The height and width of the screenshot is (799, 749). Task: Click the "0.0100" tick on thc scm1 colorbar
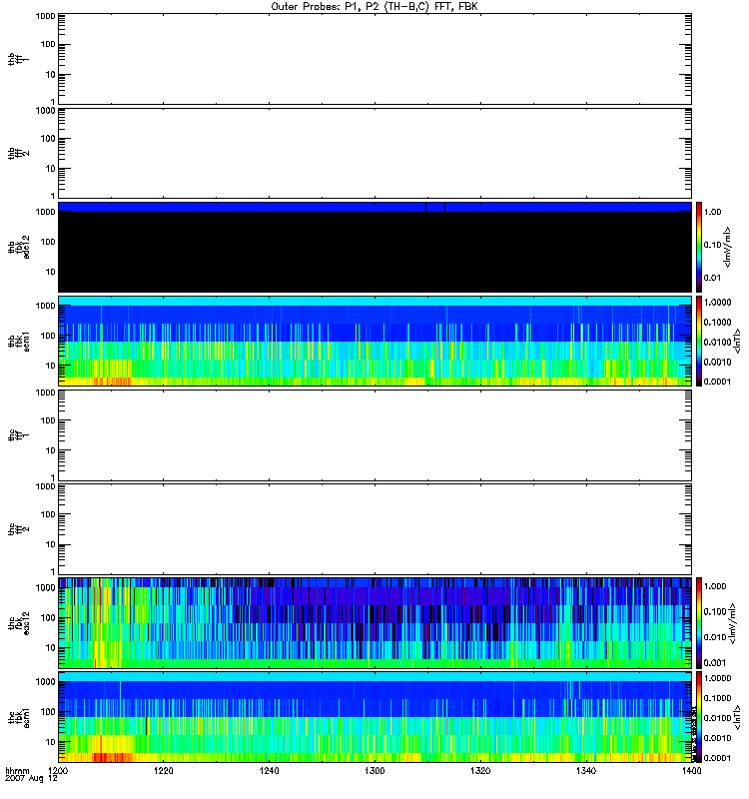[717, 718]
